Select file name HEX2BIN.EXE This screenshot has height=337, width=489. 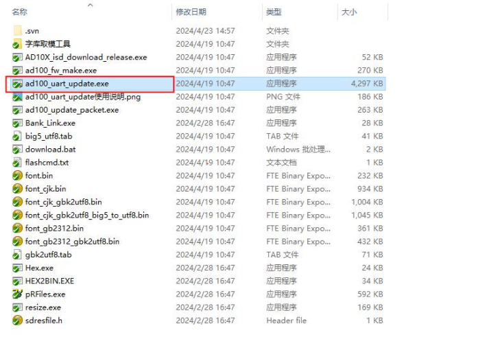click(x=49, y=281)
